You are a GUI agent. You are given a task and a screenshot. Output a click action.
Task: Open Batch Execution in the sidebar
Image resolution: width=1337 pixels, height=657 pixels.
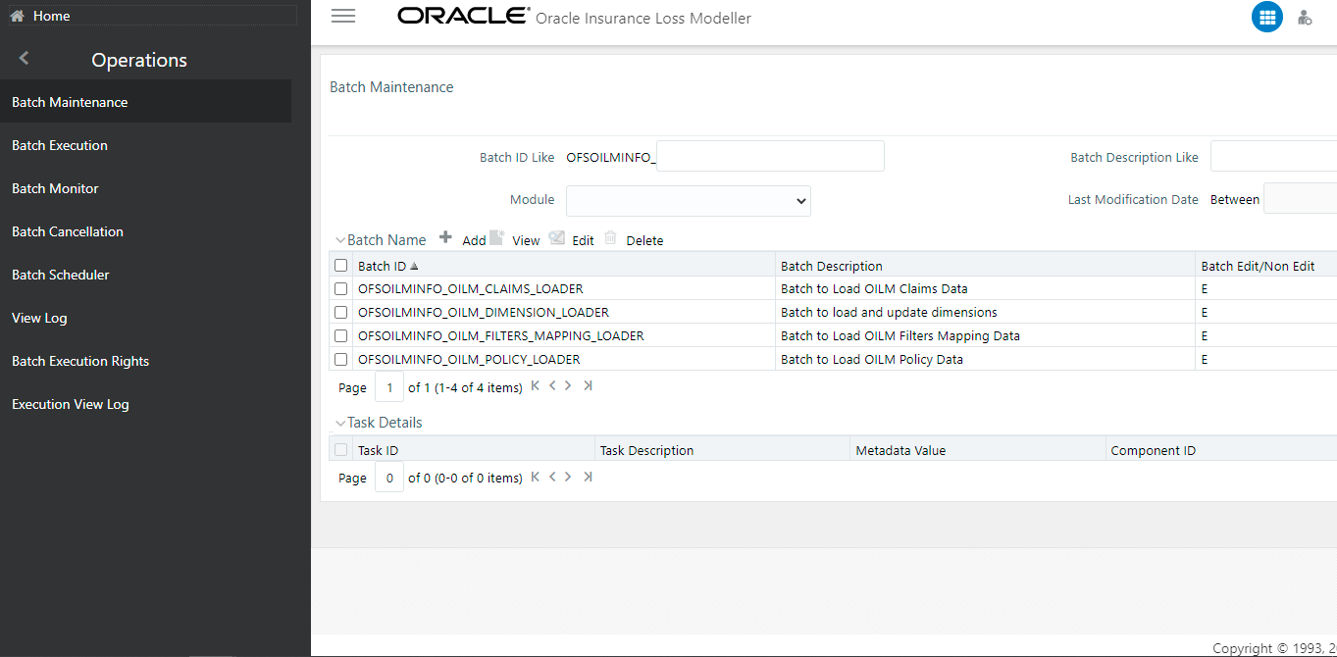(x=145, y=145)
